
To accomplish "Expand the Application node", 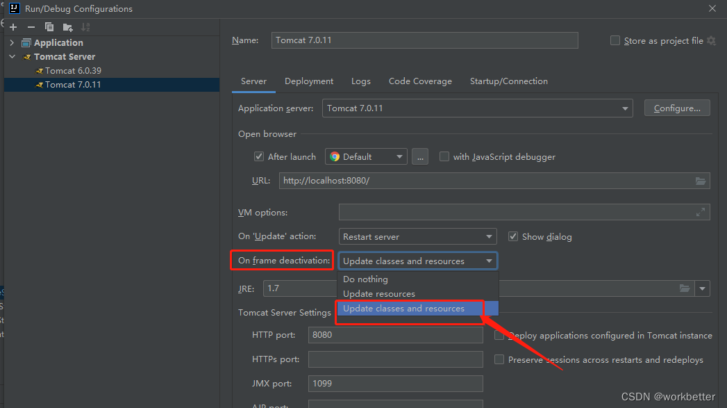I will 12,42.
